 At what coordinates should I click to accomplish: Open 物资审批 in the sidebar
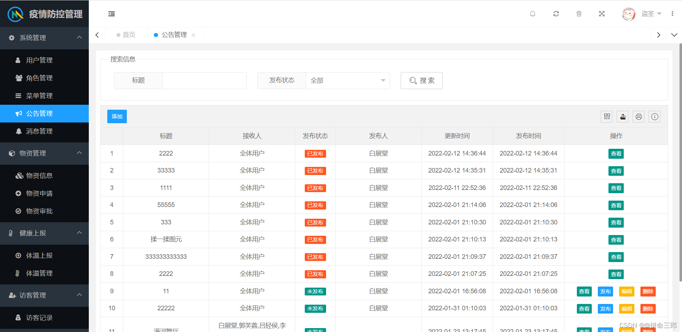44,211
